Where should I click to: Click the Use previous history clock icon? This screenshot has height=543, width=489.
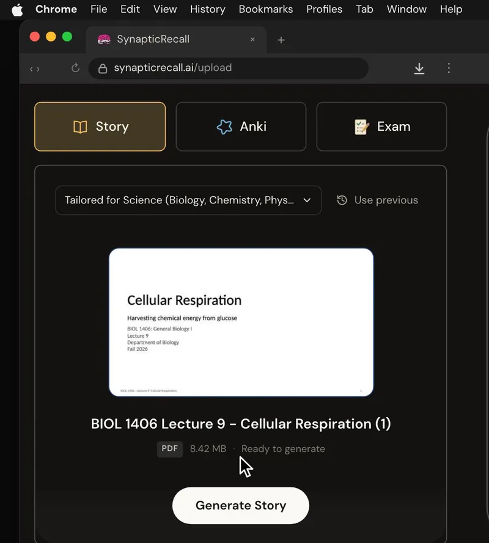[342, 200]
